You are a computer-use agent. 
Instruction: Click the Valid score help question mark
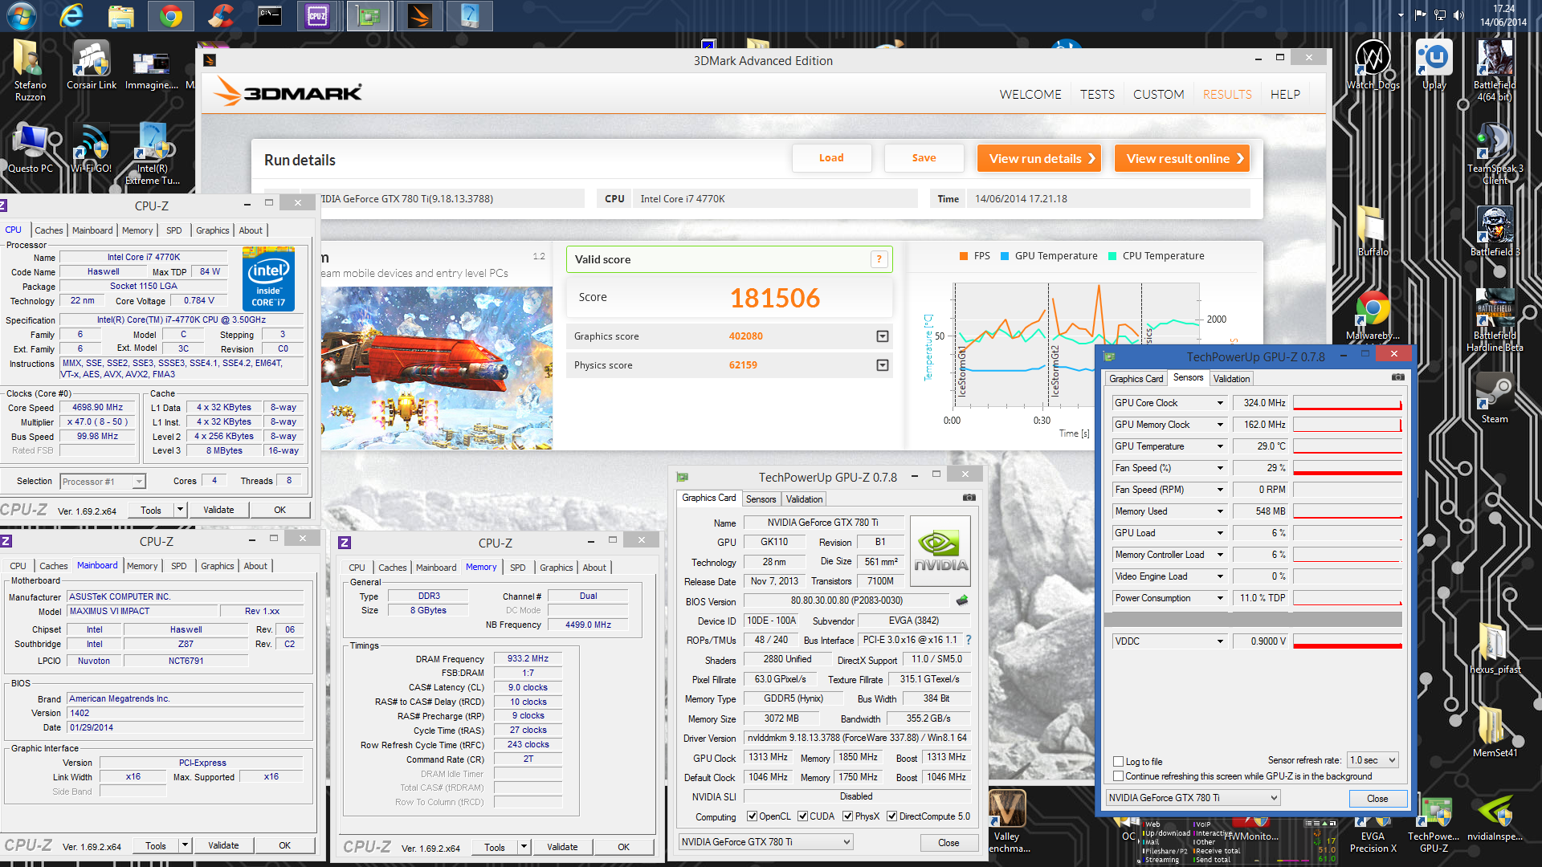pos(879,258)
